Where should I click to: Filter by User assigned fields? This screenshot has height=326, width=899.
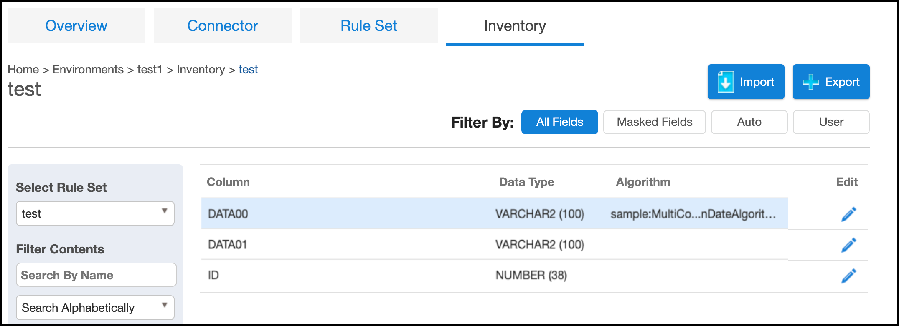pos(831,122)
